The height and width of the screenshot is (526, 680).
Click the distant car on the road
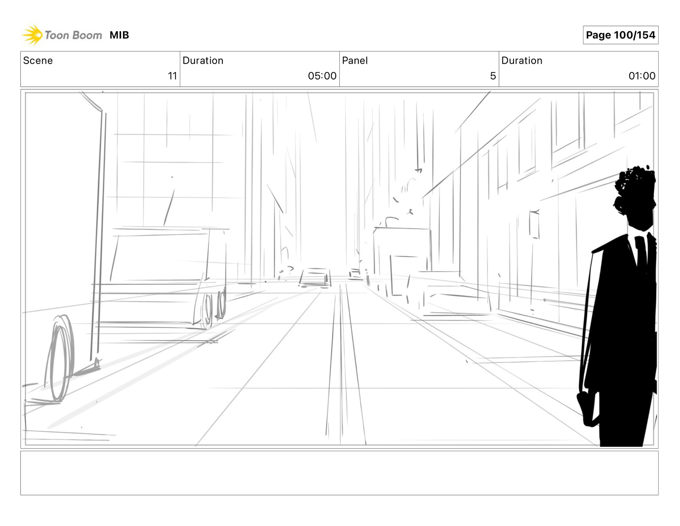315,278
